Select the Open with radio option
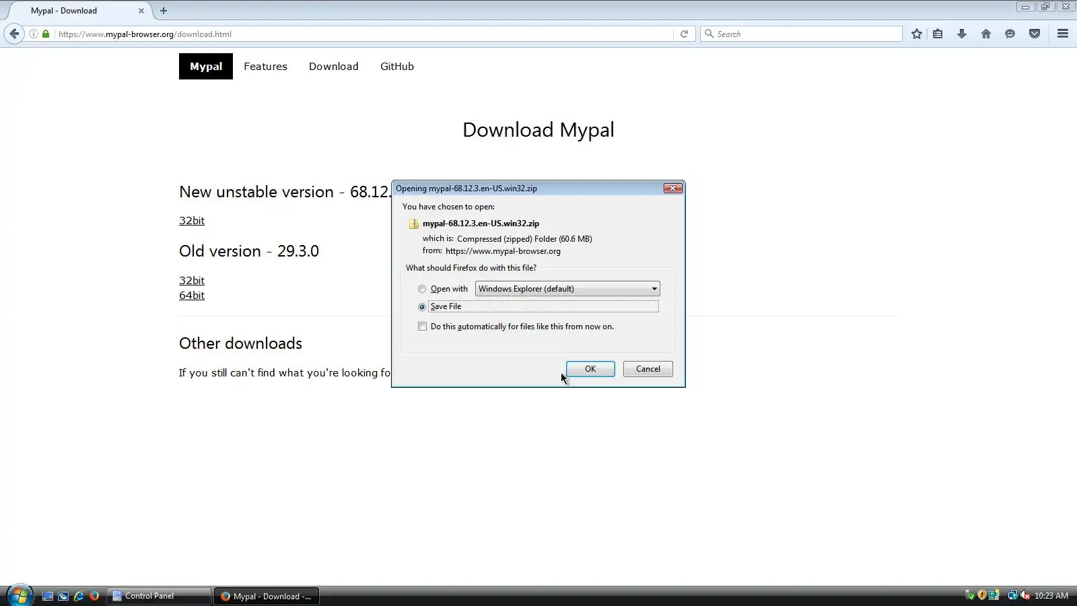The image size is (1077, 606). pyautogui.click(x=422, y=289)
